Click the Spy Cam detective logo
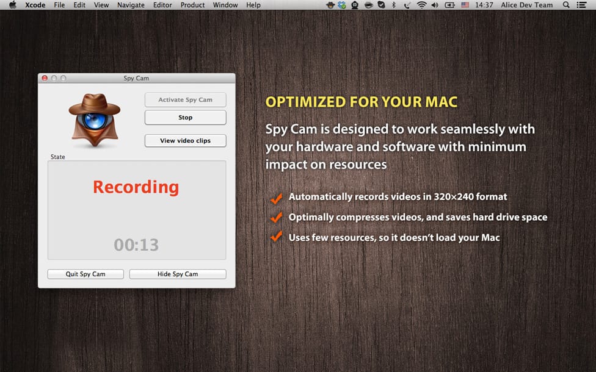596x372 pixels. point(95,120)
